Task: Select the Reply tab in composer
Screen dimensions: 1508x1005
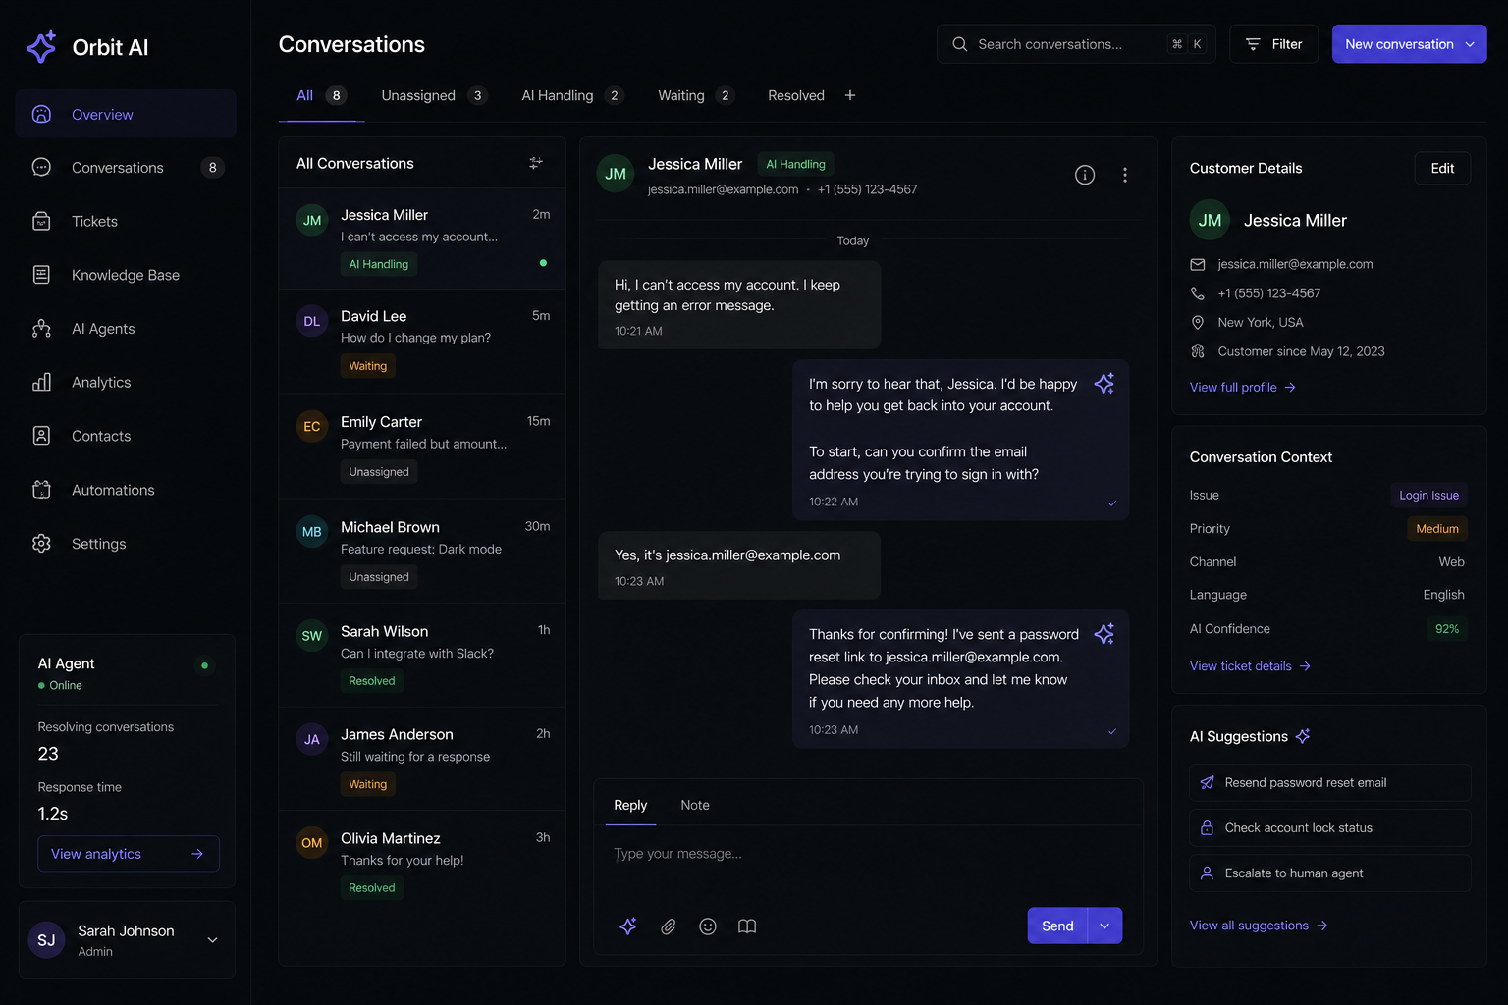Action: click(630, 805)
